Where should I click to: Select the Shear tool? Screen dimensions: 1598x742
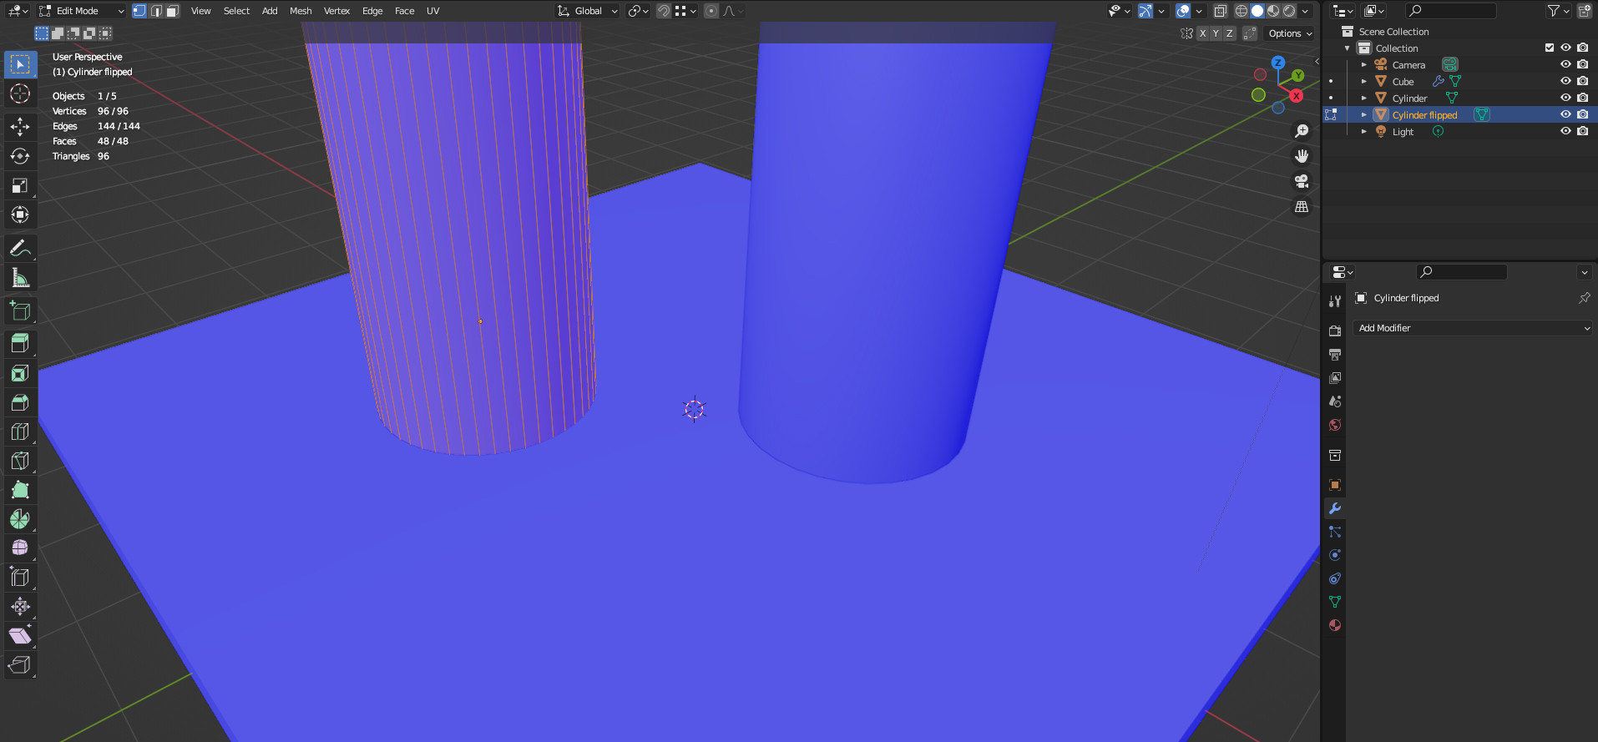click(20, 636)
